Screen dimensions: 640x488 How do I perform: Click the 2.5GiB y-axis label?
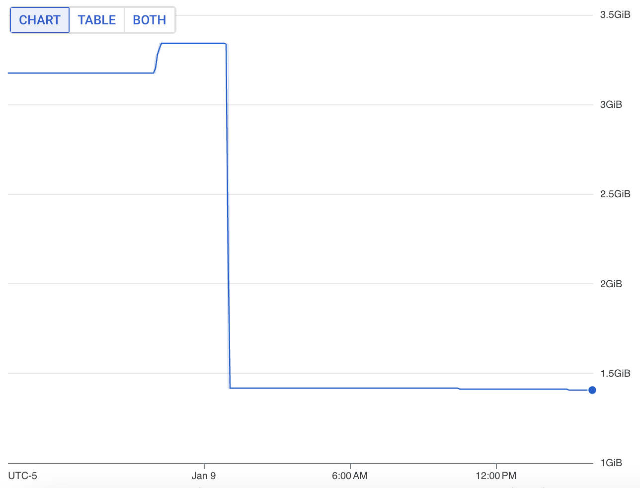(x=615, y=194)
